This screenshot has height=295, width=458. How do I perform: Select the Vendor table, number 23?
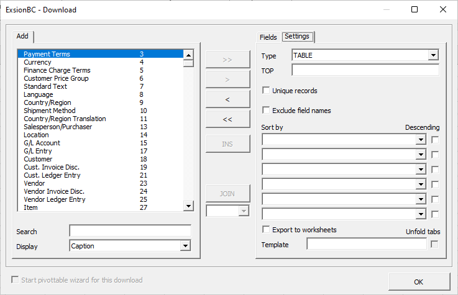click(100, 183)
